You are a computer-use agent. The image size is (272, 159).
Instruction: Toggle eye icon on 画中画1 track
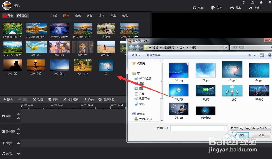coord(18,129)
